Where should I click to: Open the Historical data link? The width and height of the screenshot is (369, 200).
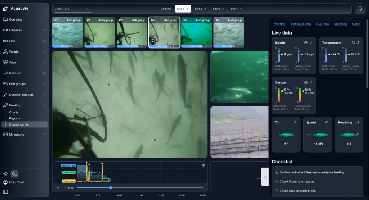(301, 24)
